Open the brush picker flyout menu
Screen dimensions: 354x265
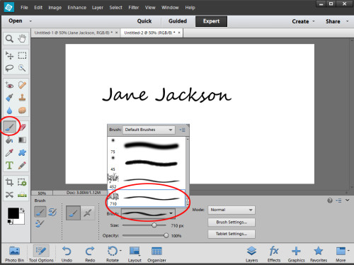pyautogui.click(x=182, y=130)
